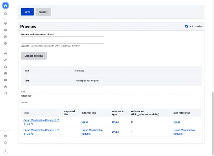Open the Help question mark icon
The image size is (214, 156).
pyautogui.click(x=5, y=136)
